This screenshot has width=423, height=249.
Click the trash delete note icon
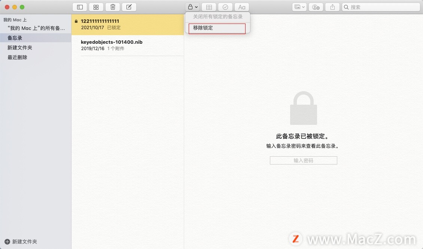113,7
